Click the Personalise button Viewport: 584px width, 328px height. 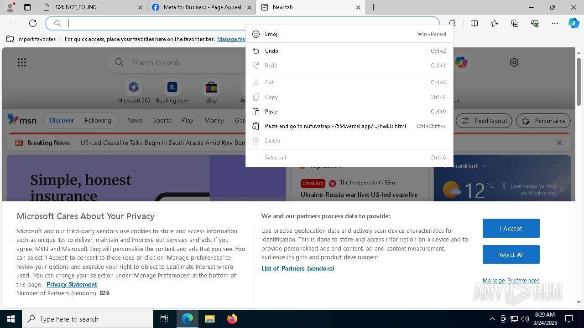tap(543, 121)
